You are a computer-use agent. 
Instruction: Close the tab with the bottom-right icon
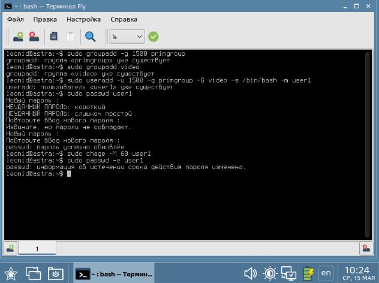(x=366, y=248)
